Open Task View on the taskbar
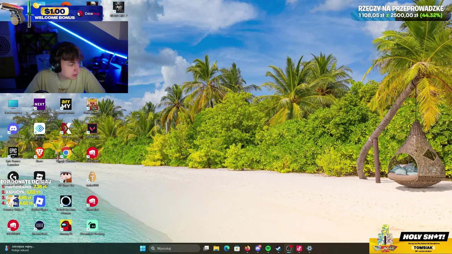Viewport: 452px width, 254px height. pyautogui.click(x=206, y=248)
